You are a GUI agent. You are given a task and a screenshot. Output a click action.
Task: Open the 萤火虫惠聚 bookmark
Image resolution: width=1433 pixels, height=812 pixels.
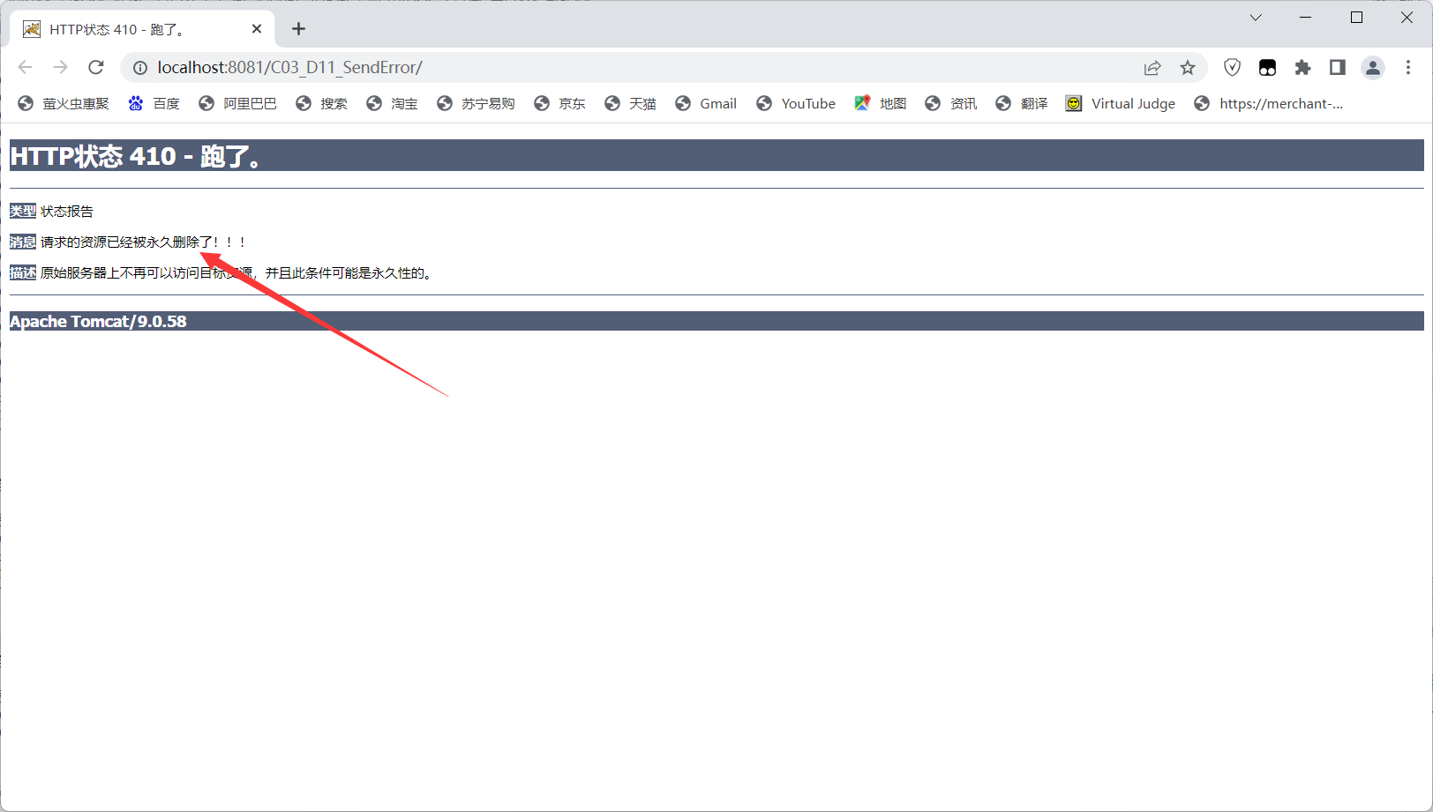click(64, 104)
